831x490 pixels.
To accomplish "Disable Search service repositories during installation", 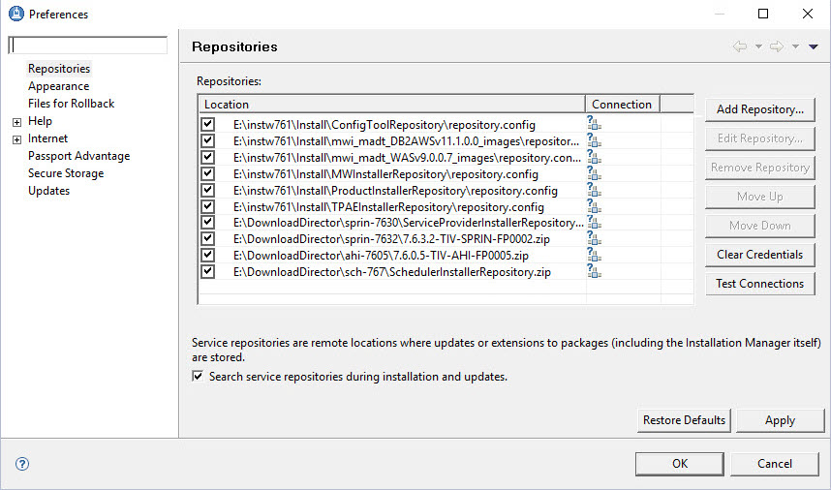I will tap(198, 376).
